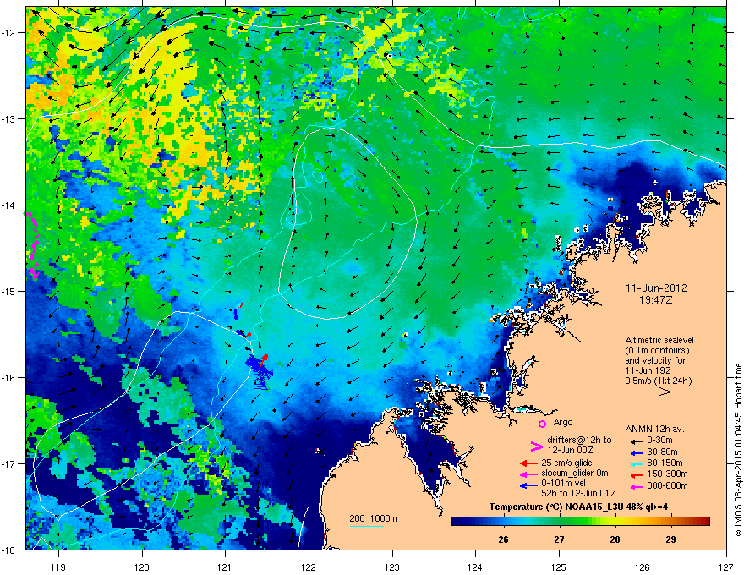This screenshot has width=744, height=575.
Task: Click the blue 0-101m vel legend arrow
Action: coord(528,485)
